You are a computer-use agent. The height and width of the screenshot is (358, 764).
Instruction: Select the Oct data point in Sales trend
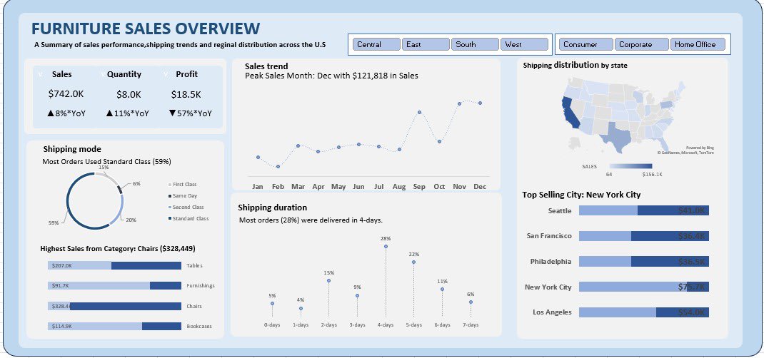[440, 141]
